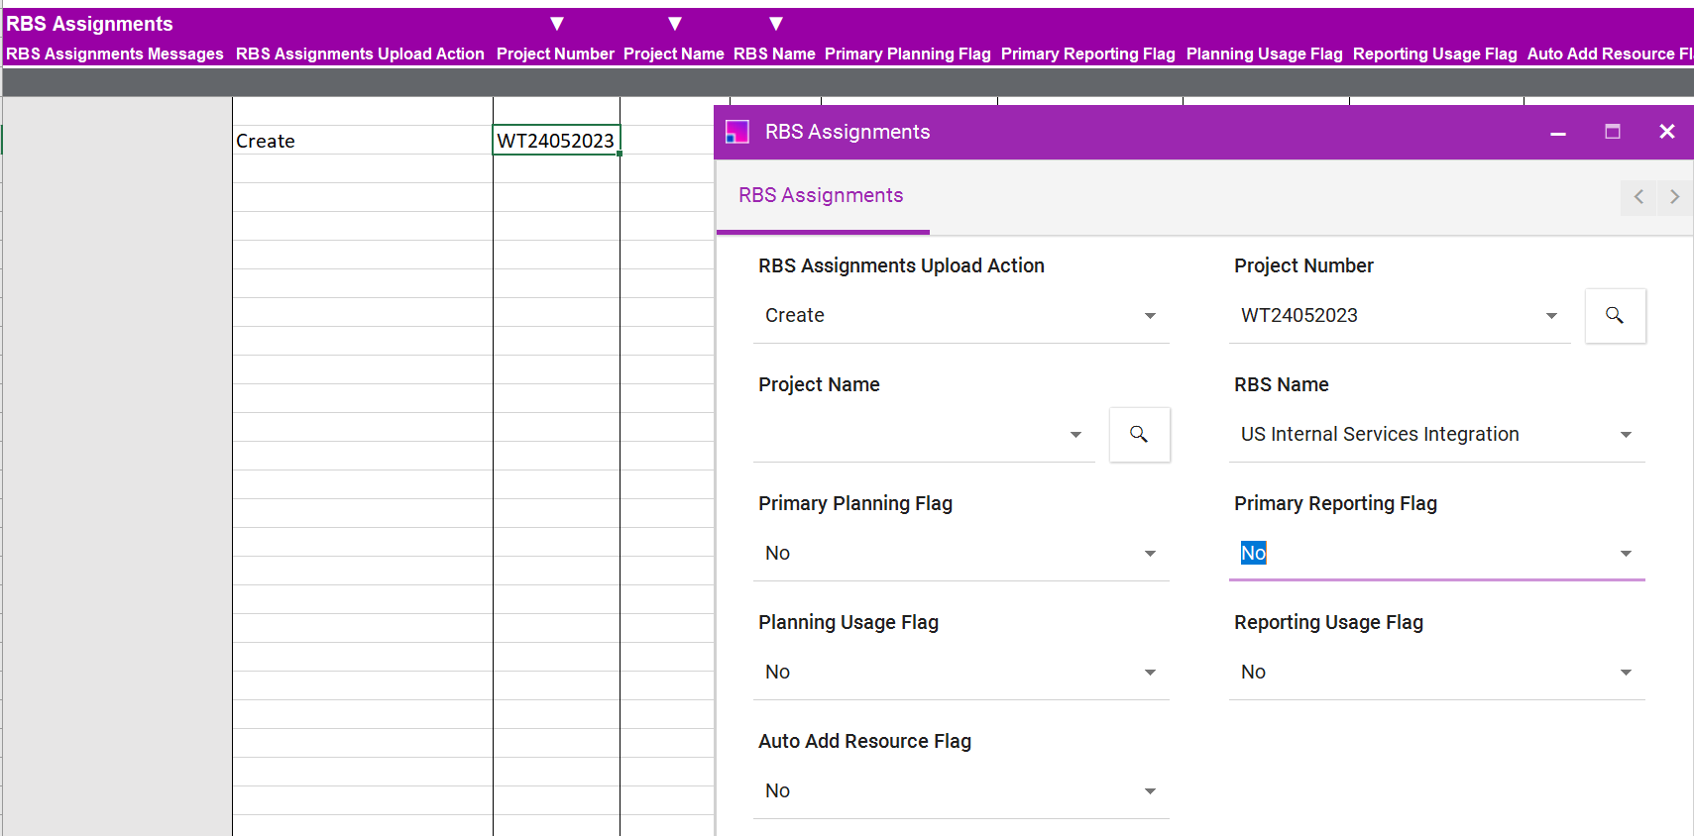Screen dimensions: 1694x836
Task: Select the Create cell in the sheet
Action: (363, 141)
